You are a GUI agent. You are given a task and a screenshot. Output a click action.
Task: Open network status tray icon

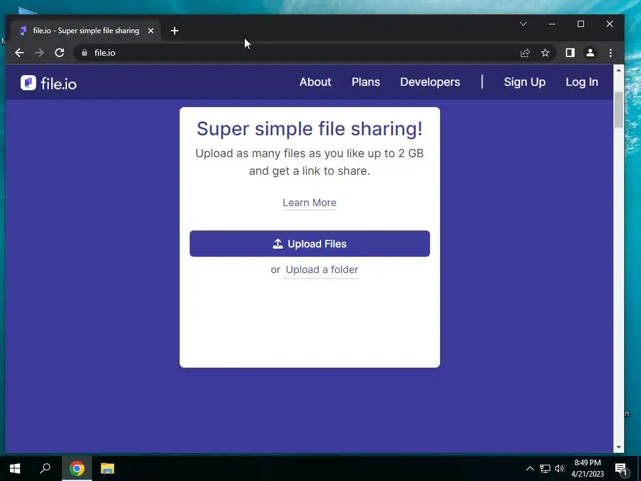545,468
